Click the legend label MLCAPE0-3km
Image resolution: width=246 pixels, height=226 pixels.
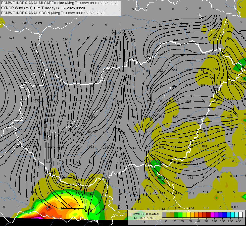point(145,218)
